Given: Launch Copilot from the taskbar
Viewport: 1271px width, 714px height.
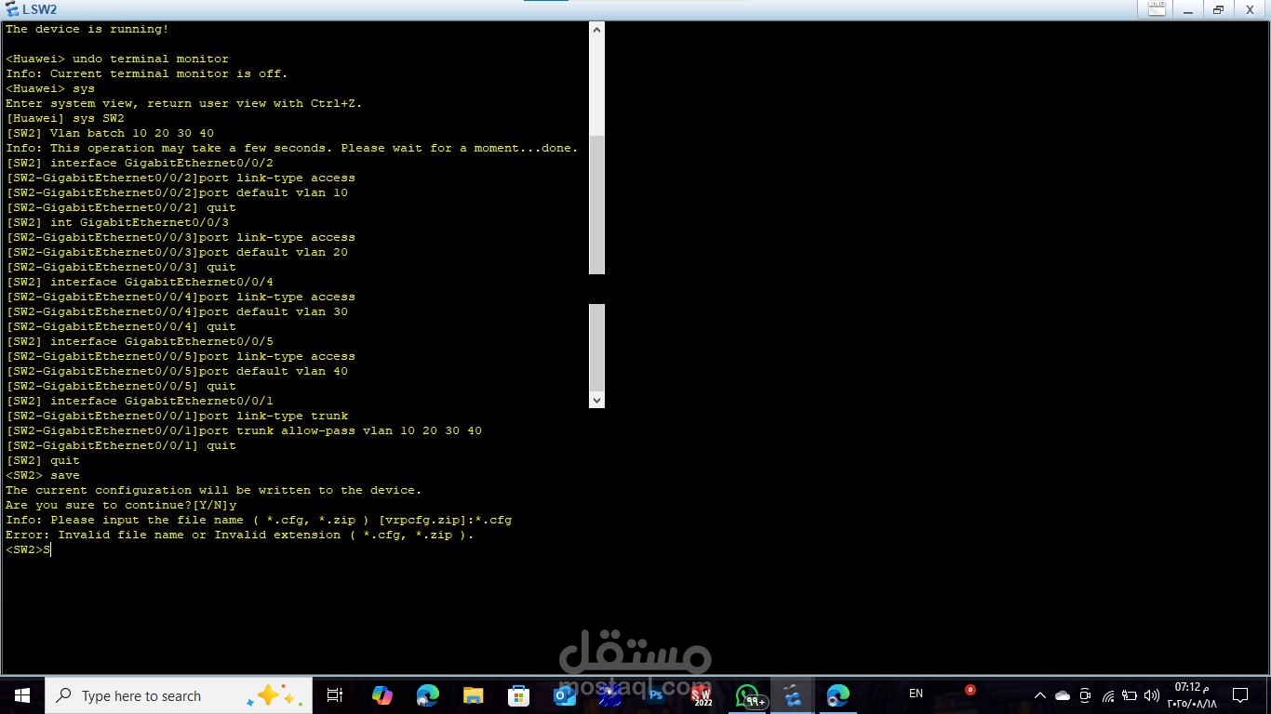Looking at the screenshot, I should (381, 695).
